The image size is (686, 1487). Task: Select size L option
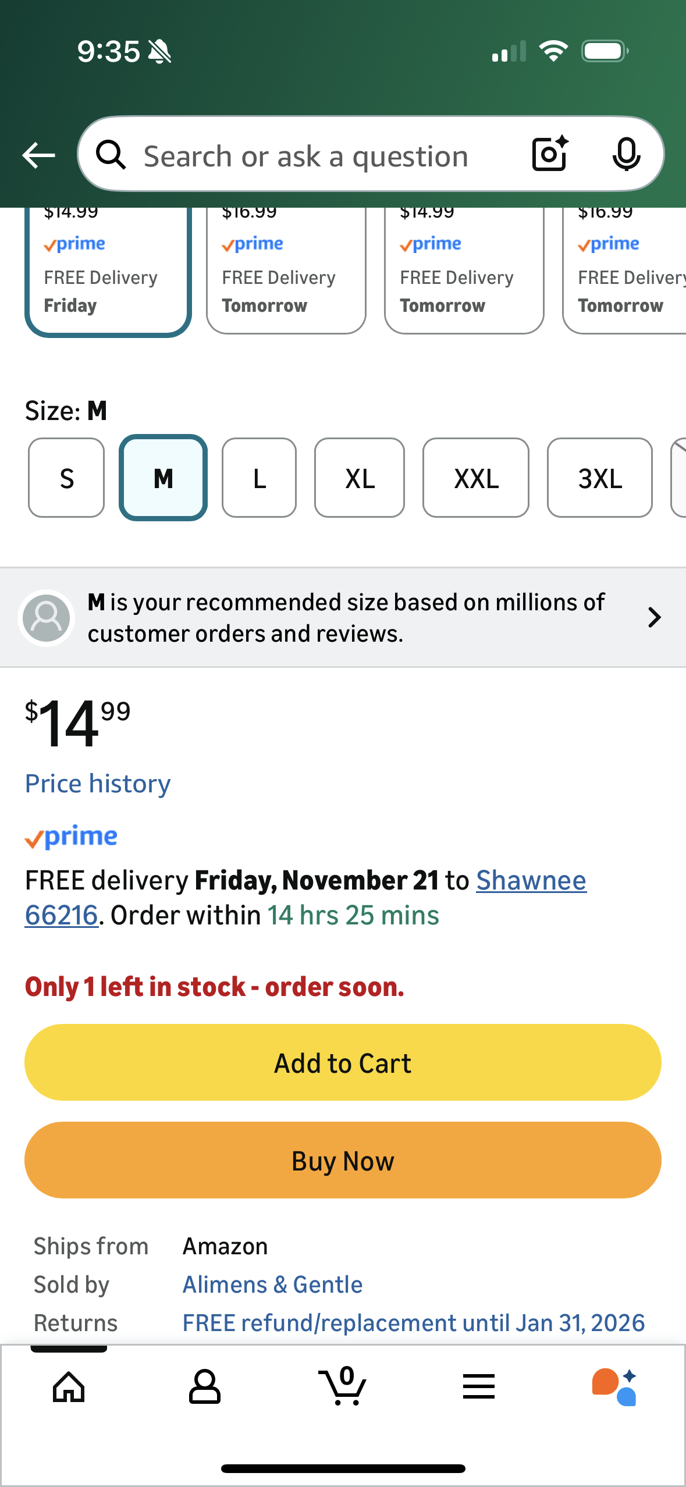259,478
